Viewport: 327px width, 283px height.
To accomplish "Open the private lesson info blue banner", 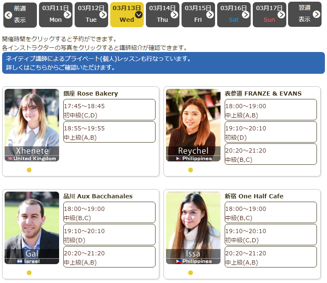I will (x=163, y=63).
